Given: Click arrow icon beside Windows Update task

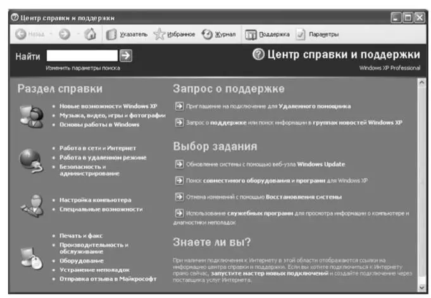Looking at the screenshot, I should tap(179, 164).
